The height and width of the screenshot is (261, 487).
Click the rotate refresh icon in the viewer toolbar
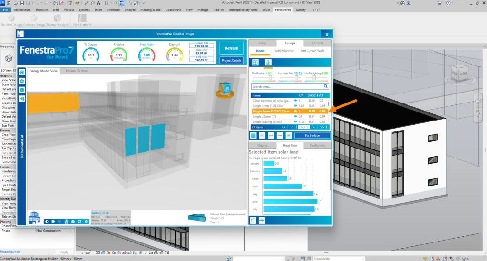(79, 221)
